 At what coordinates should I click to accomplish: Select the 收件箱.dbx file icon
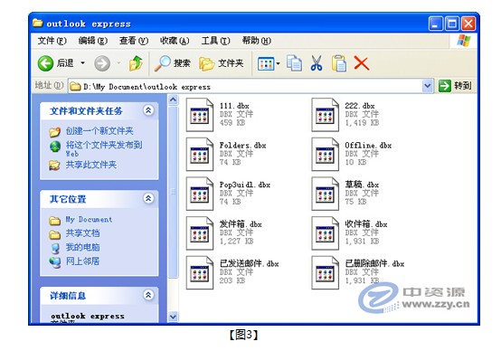(325, 233)
